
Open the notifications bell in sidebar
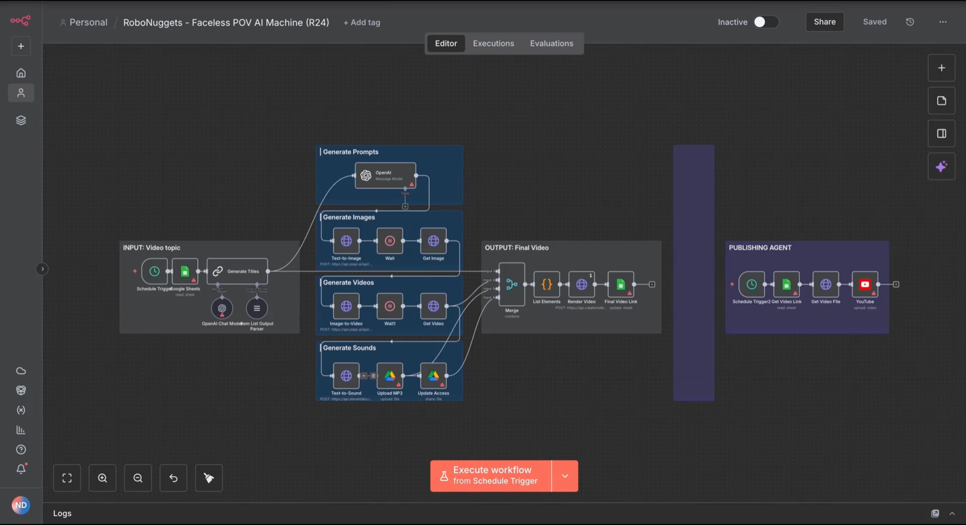coord(21,469)
